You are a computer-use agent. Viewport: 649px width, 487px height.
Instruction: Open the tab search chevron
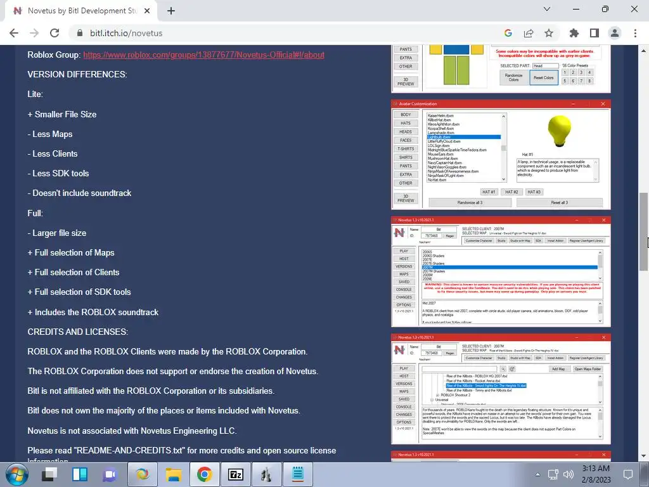(x=547, y=9)
